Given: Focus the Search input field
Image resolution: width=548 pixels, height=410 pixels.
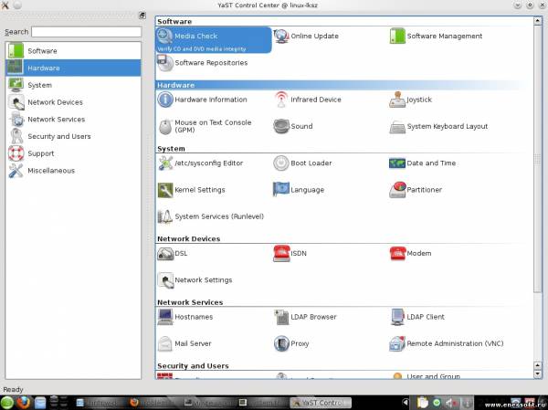Looking at the screenshot, I should tap(87, 32).
